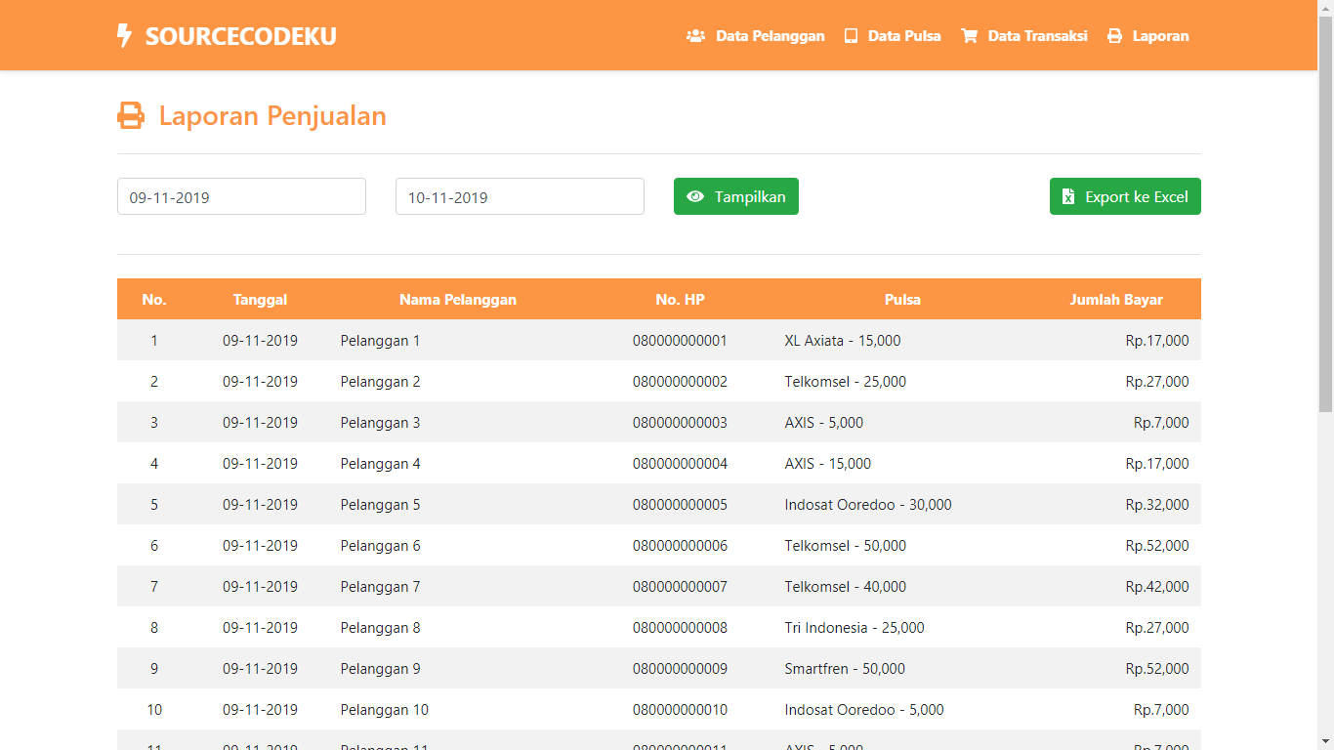Image resolution: width=1334 pixels, height=750 pixels.
Task: Click the Jumlah Bayar column header
Action: (x=1116, y=300)
